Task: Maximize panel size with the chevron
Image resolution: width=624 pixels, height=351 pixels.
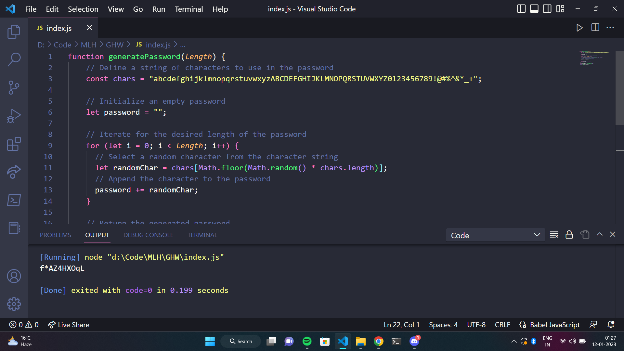Action: [x=600, y=234]
